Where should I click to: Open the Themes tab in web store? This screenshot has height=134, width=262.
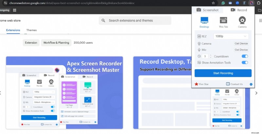[31, 30]
